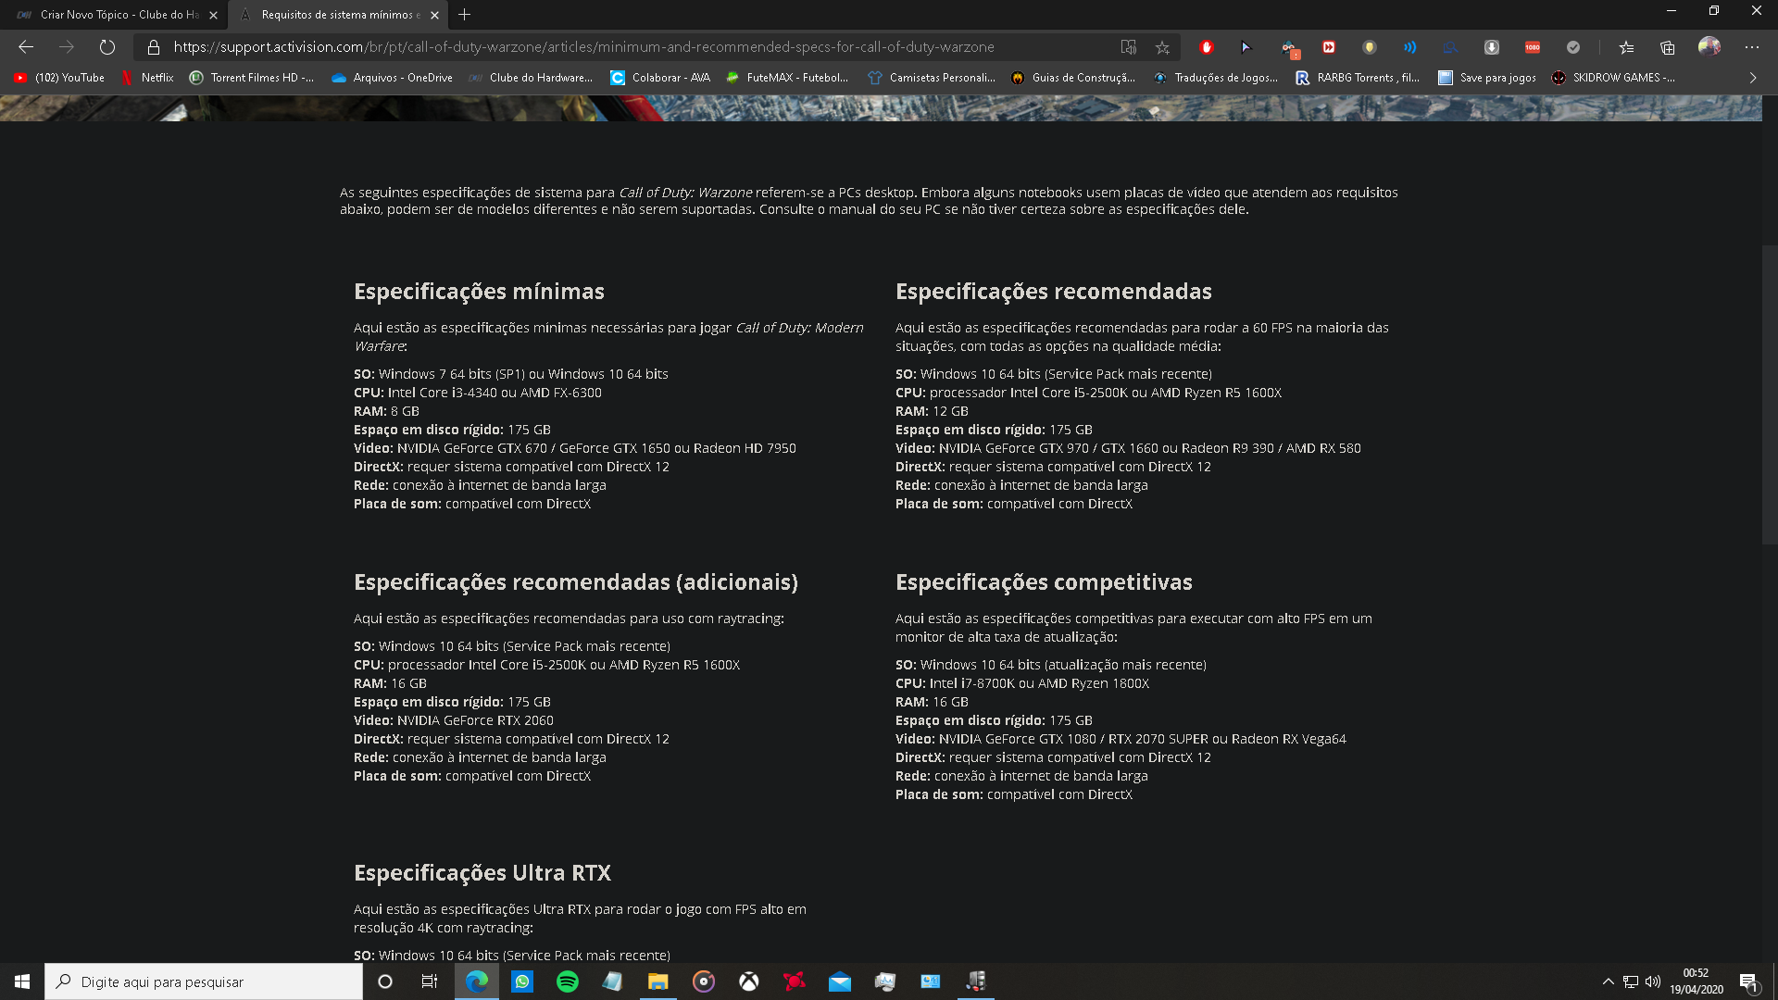
Task: Open the browser profile avatar
Action: [x=1709, y=46]
